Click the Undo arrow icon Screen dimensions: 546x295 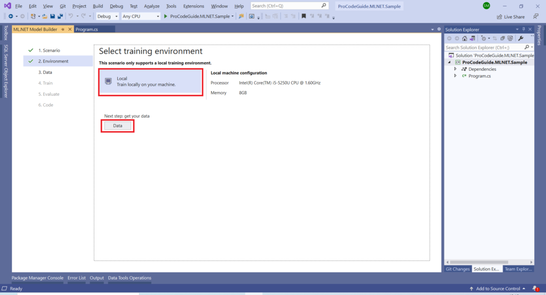tap(71, 17)
